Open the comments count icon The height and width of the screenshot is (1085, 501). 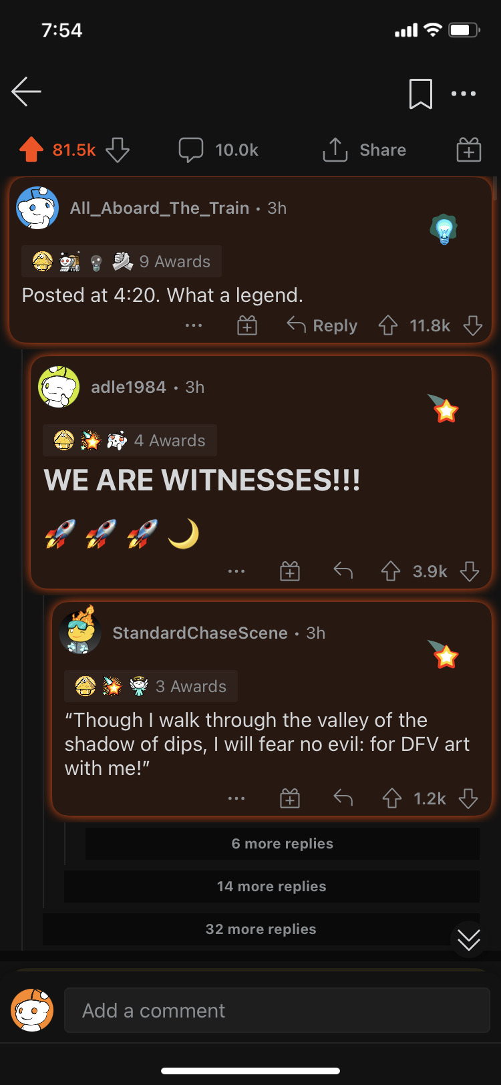[191, 150]
